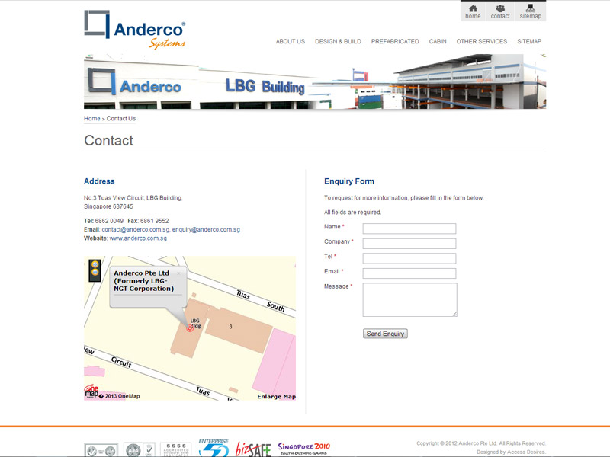Screen dimensions: 610x457
Task: Click the 'Contact' page heading
Action: coord(108,141)
